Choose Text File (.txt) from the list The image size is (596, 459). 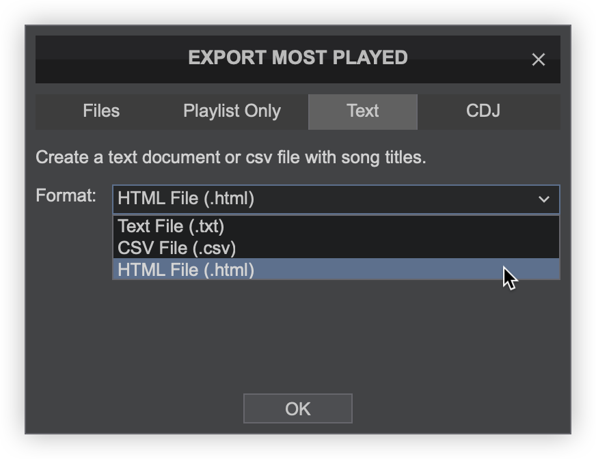pyautogui.click(x=171, y=226)
